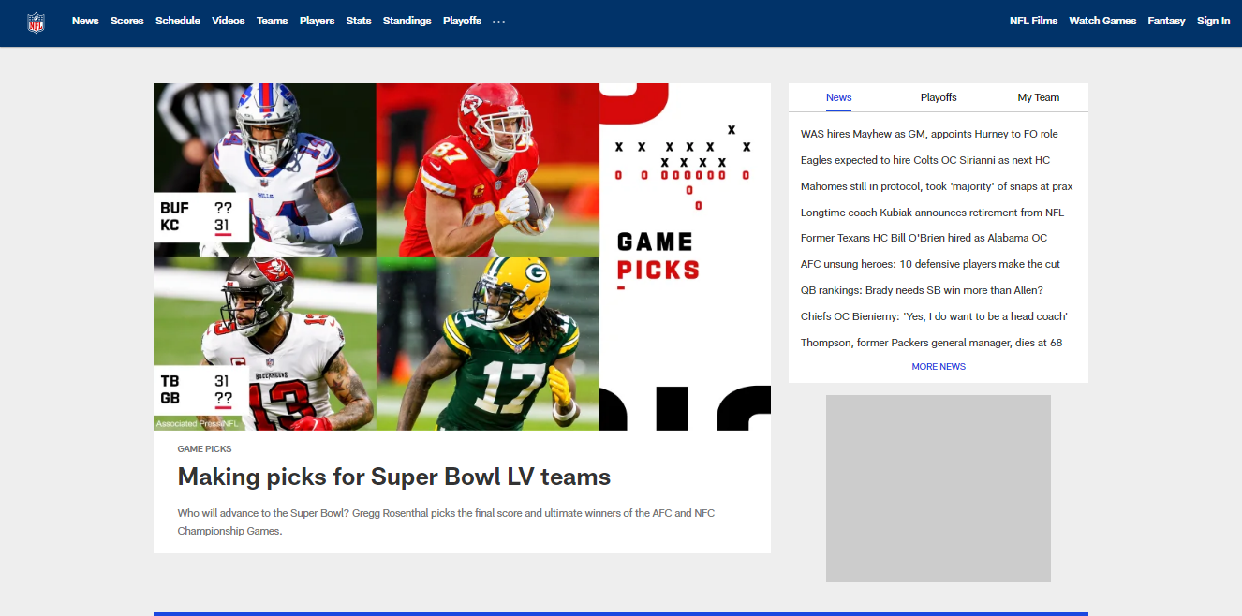
Task: Go to the Standings page
Action: [407, 21]
